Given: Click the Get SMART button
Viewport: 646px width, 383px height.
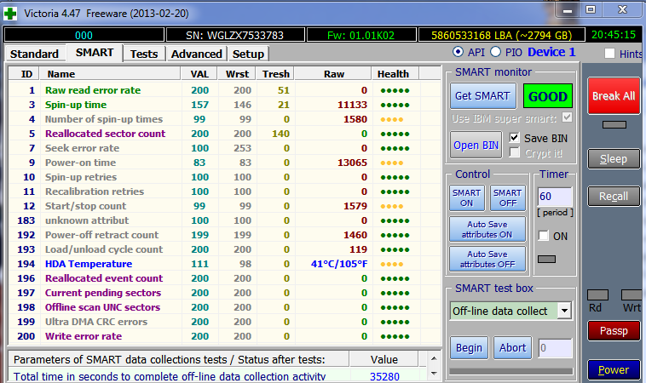Looking at the screenshot, I should point(483,96).
